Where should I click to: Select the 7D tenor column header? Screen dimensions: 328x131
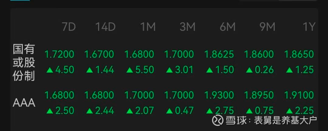(69, 27)
